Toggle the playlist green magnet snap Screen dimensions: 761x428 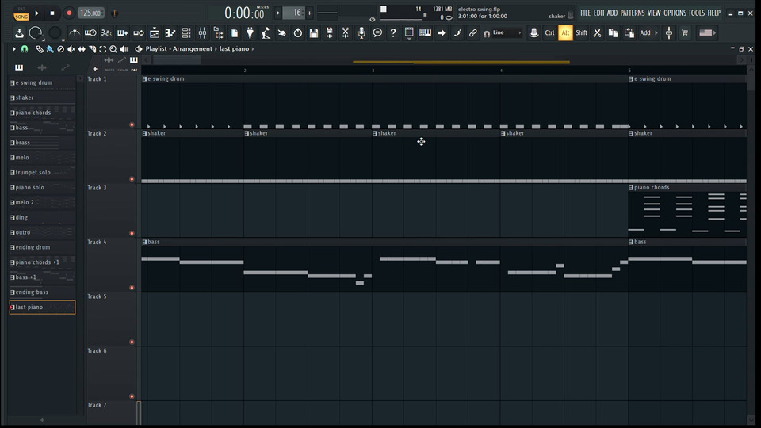[25, 49]
